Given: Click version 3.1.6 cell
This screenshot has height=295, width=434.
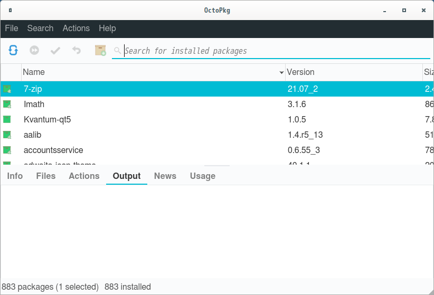Looking at the screenshot, I should click(297, 104).
